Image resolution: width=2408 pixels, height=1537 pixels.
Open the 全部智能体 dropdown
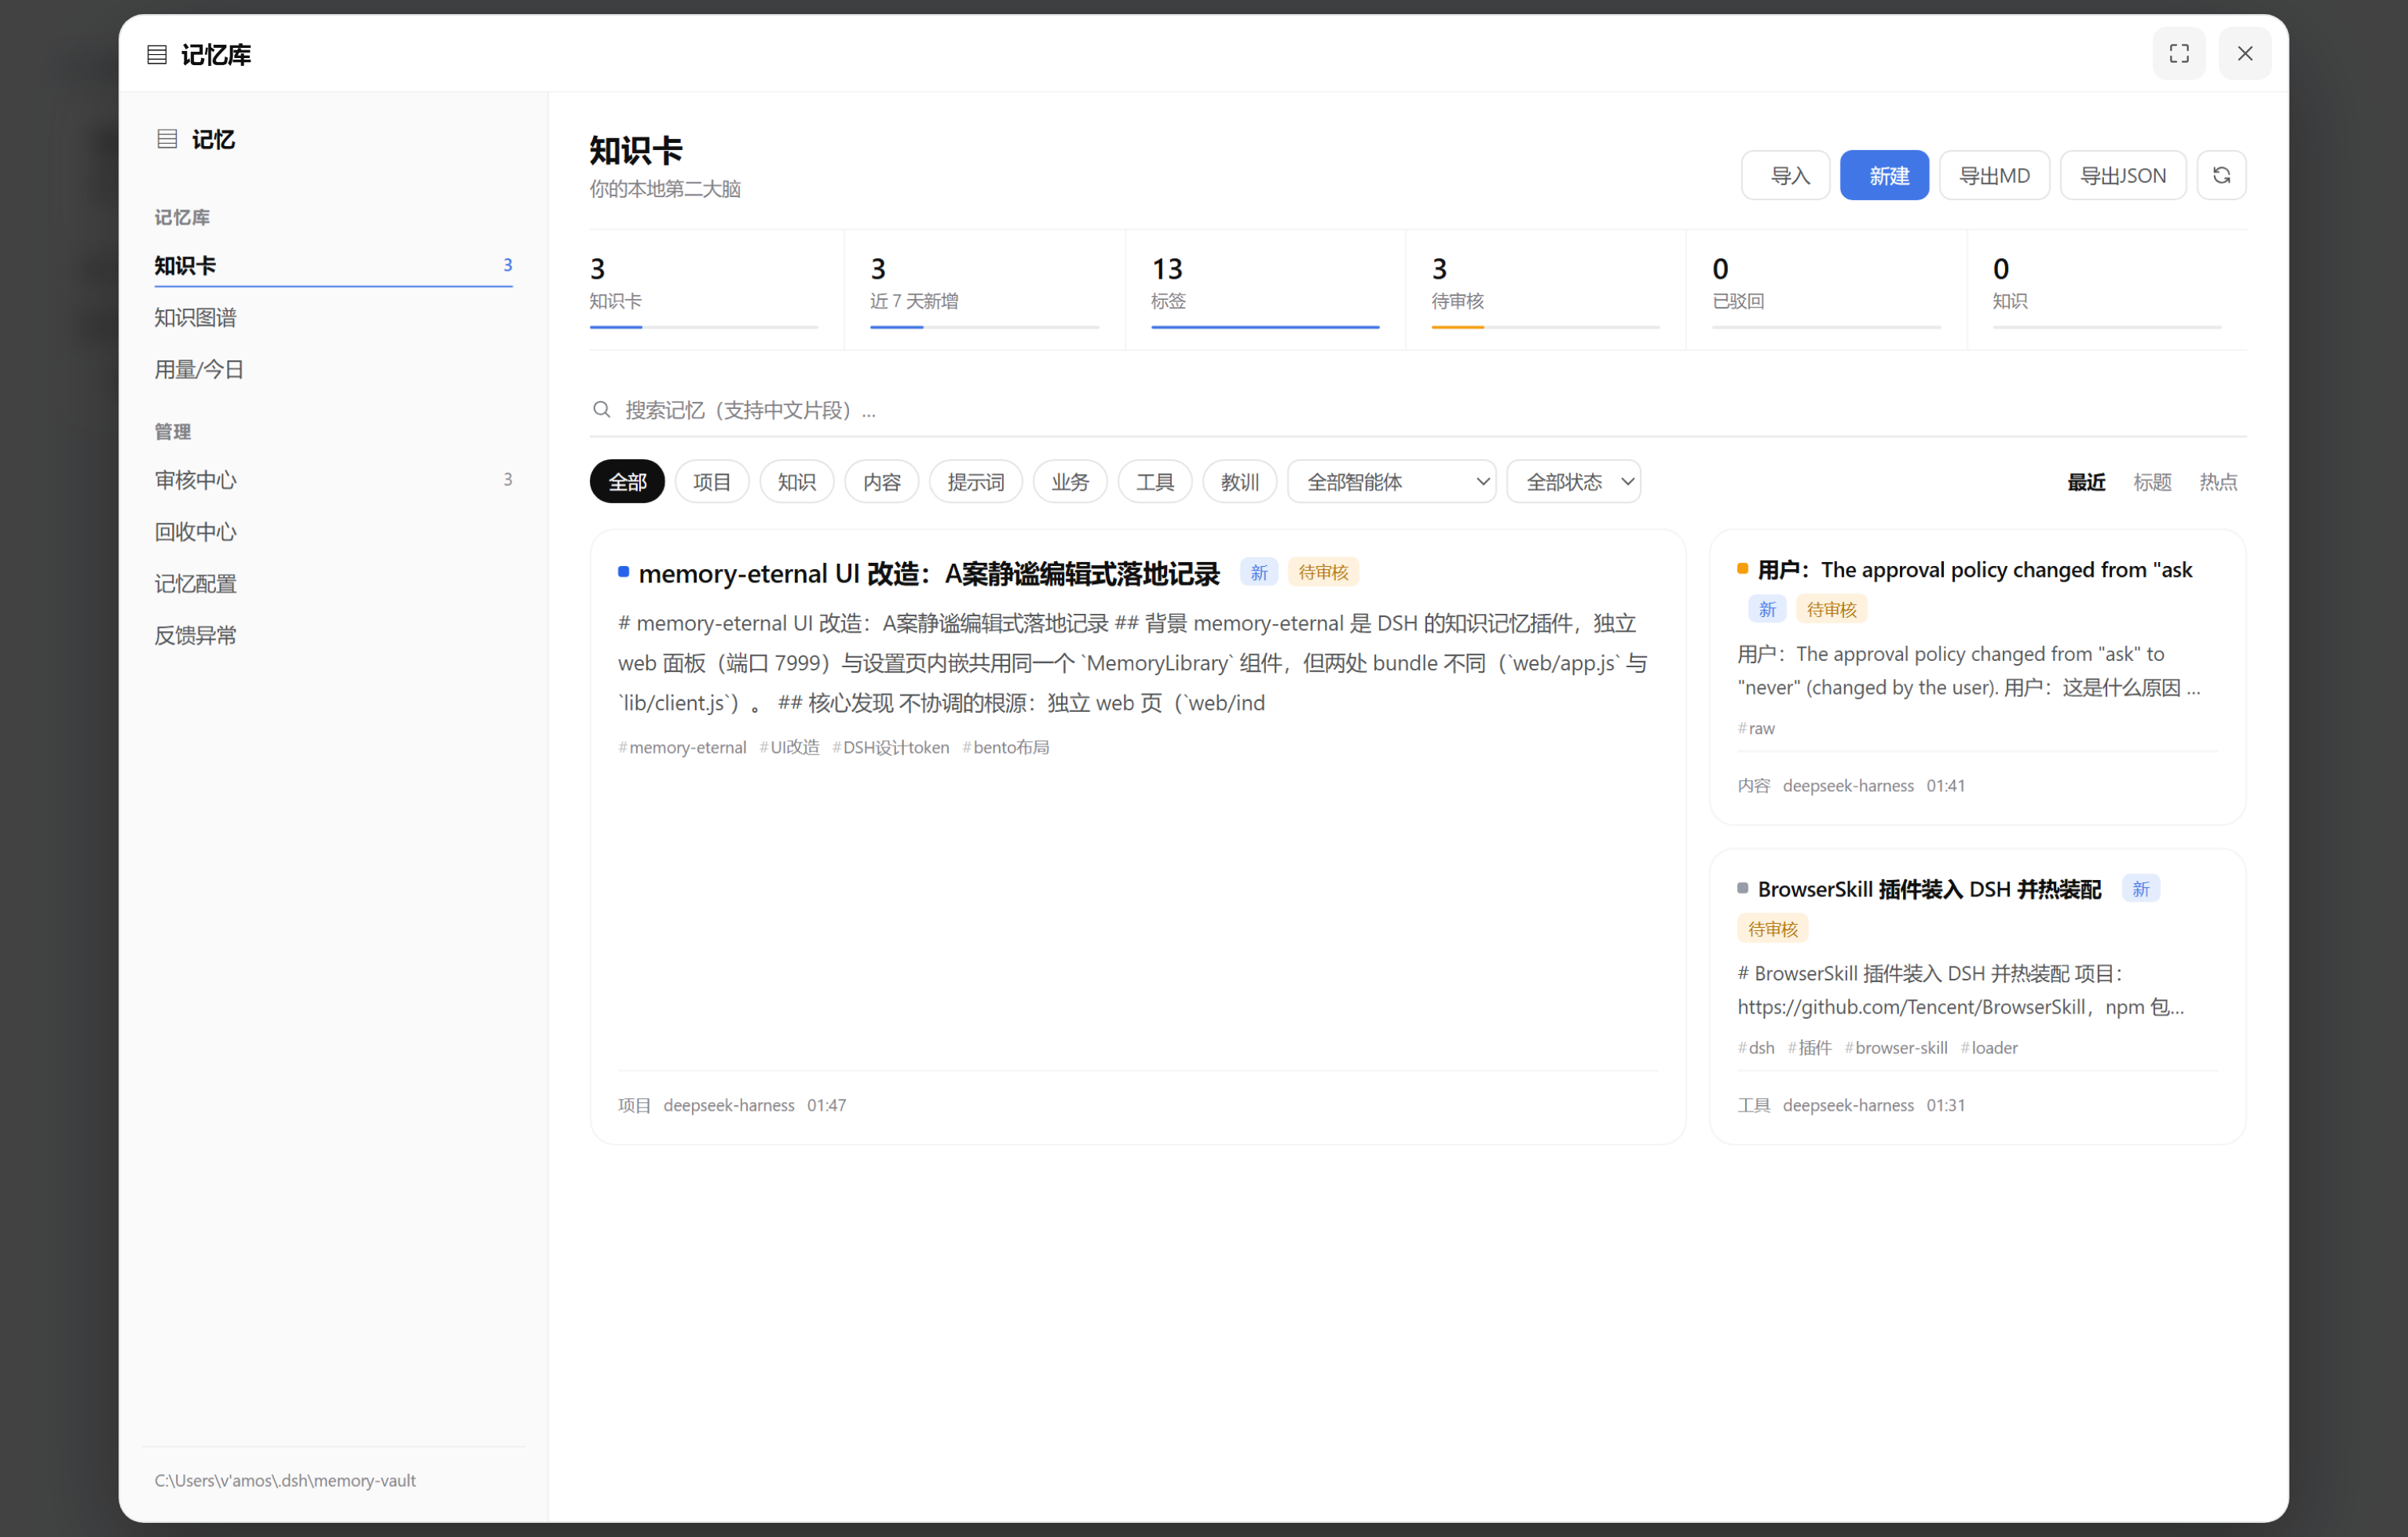tap(1391, 482)
